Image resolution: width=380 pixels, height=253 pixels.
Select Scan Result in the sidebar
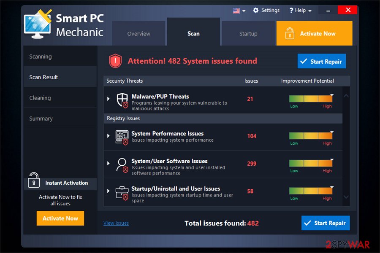(60, 77)
